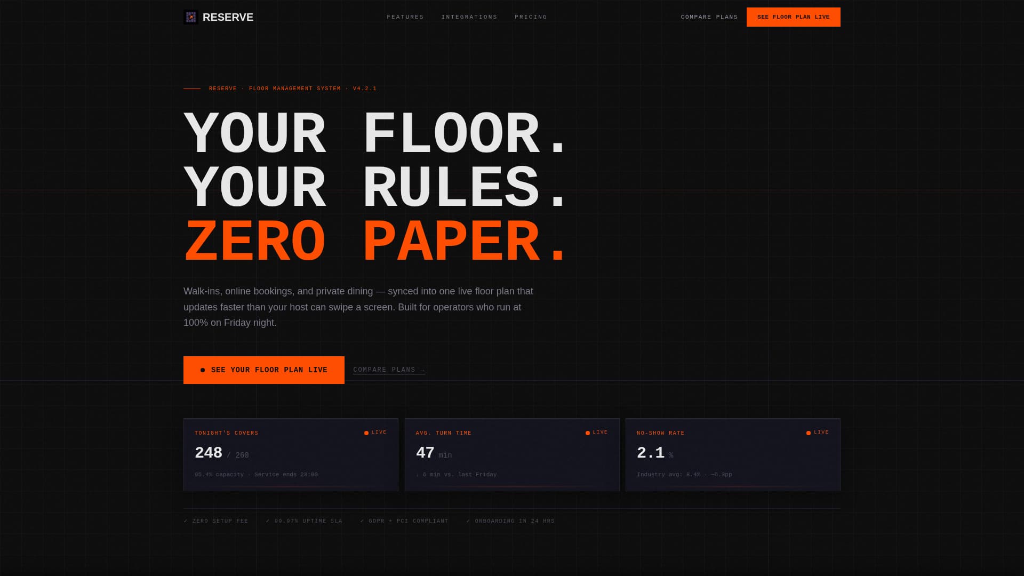Follow the Compare Plans arrow link

coord(389,370)
